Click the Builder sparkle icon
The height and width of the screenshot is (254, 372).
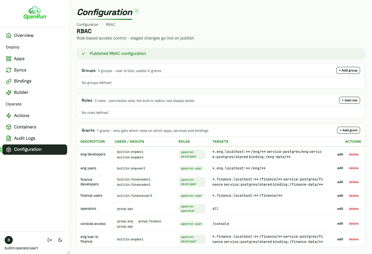pos(9,92)
